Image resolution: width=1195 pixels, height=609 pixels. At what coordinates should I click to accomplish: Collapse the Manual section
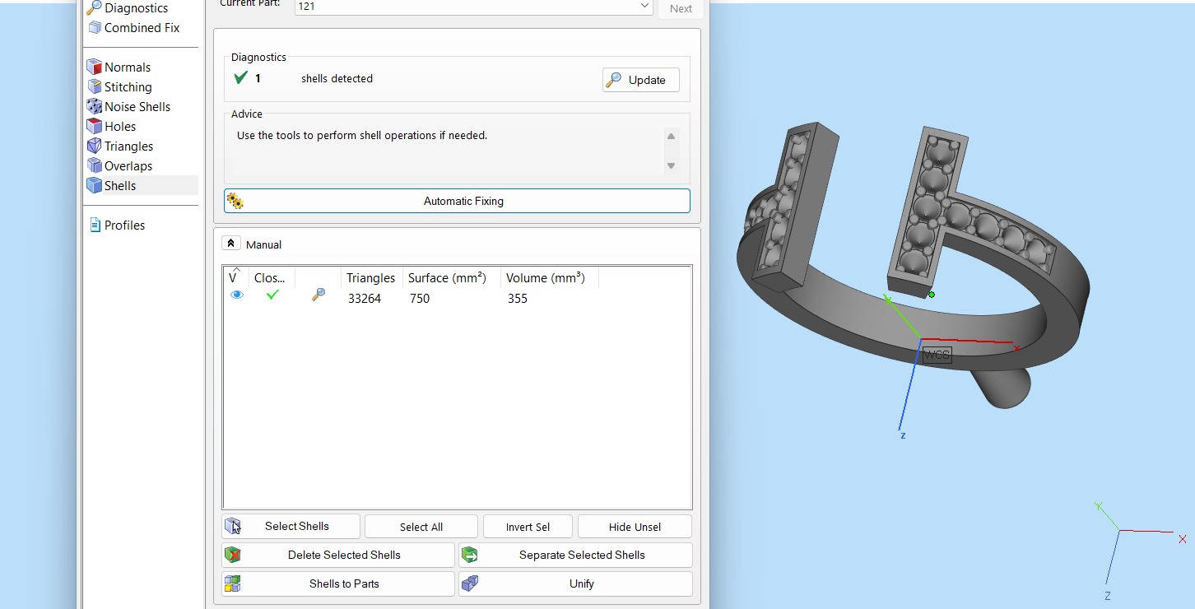pos(231,244)
